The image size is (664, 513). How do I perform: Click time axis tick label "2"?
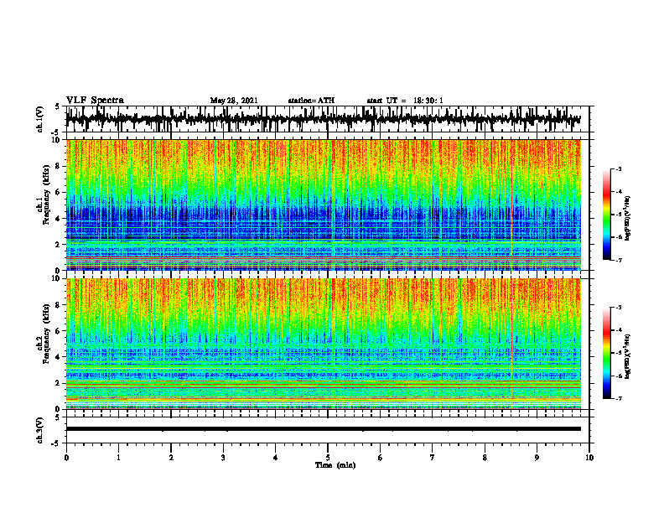click(x=171, y=458)
